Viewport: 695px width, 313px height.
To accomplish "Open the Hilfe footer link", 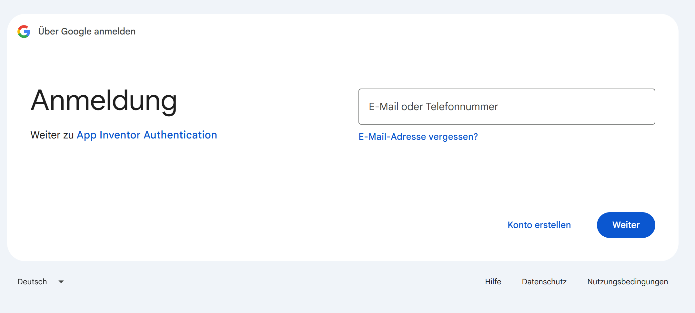I will click(493, 282).
